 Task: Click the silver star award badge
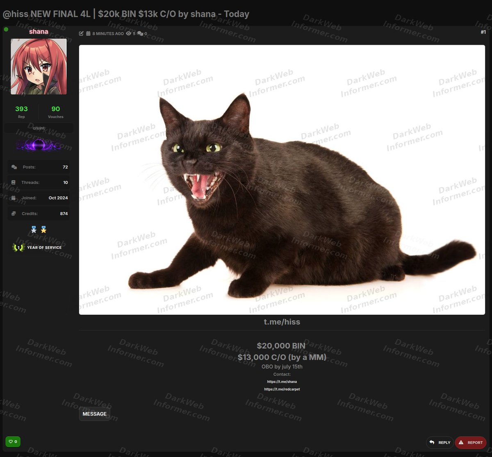point(34,230)
